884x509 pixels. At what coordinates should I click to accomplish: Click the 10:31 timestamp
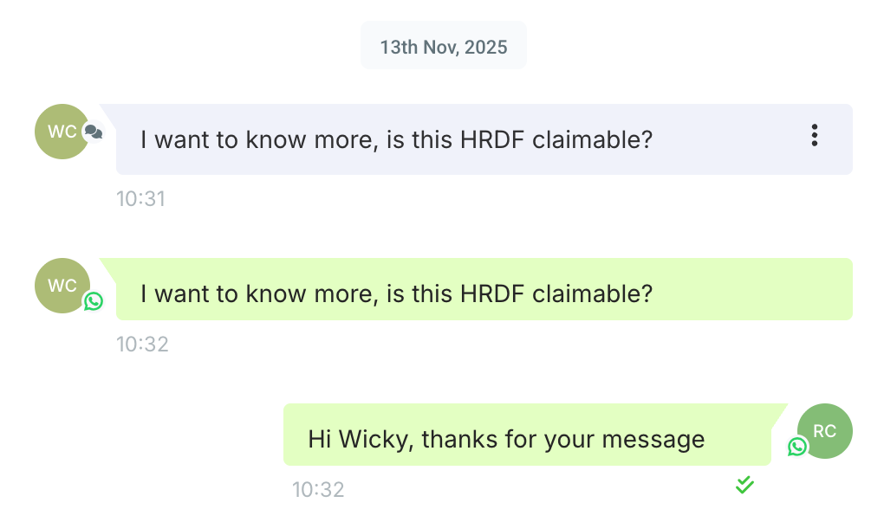tap(140, 199)
